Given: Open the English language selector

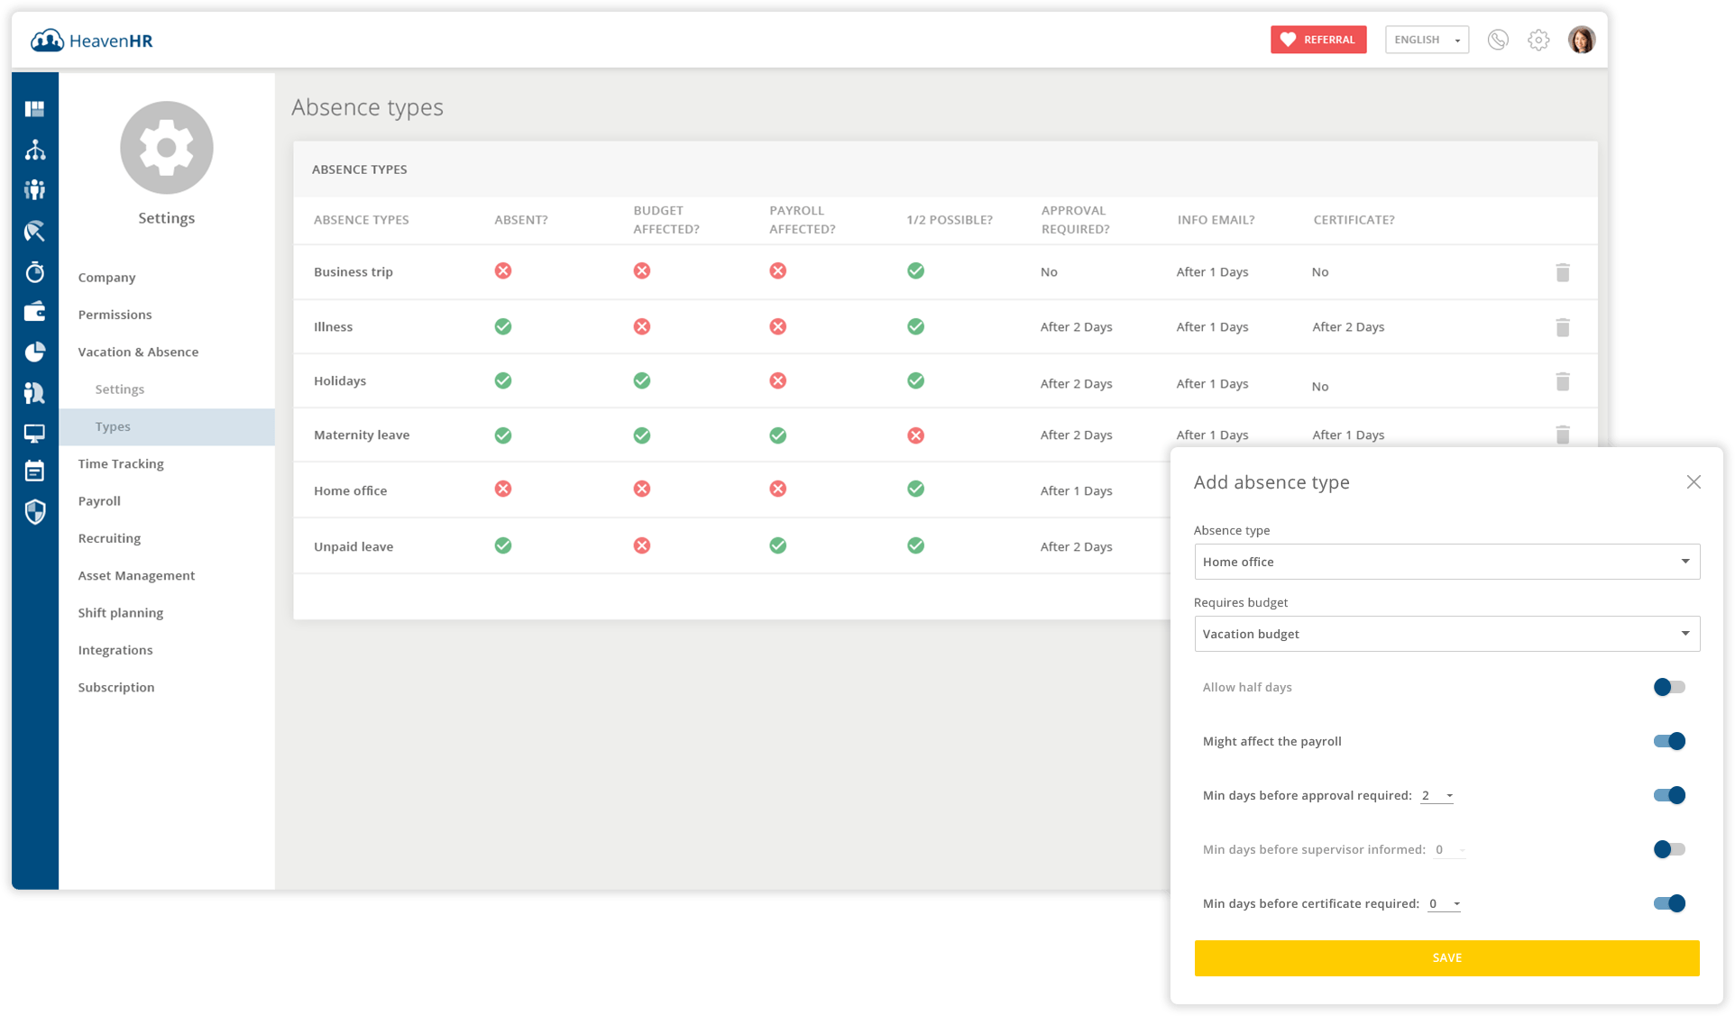Looking at the screenshot, I should pos(1427,40).
